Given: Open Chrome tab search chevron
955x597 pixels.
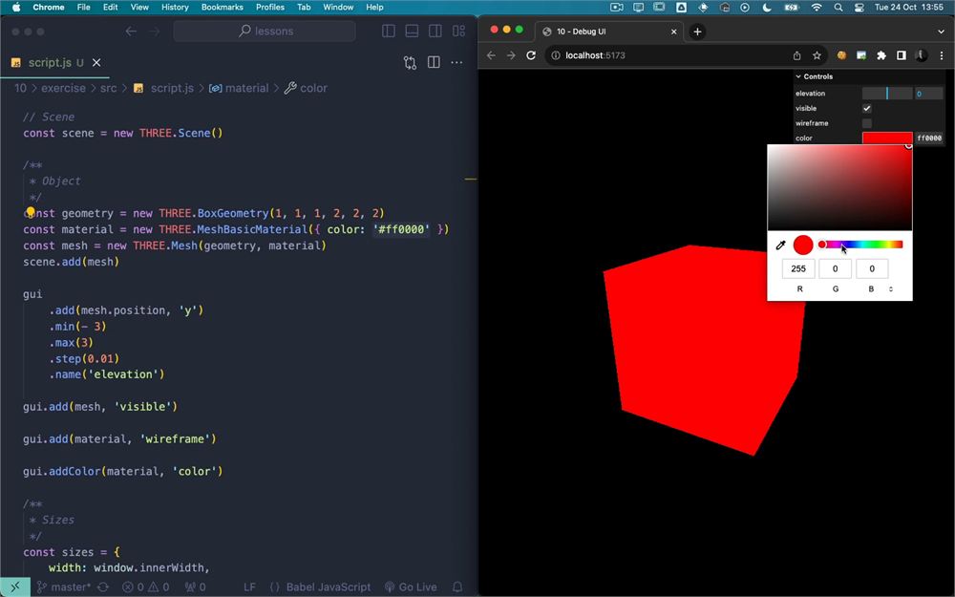Looking at the screenshot, I should coord(941,32).
